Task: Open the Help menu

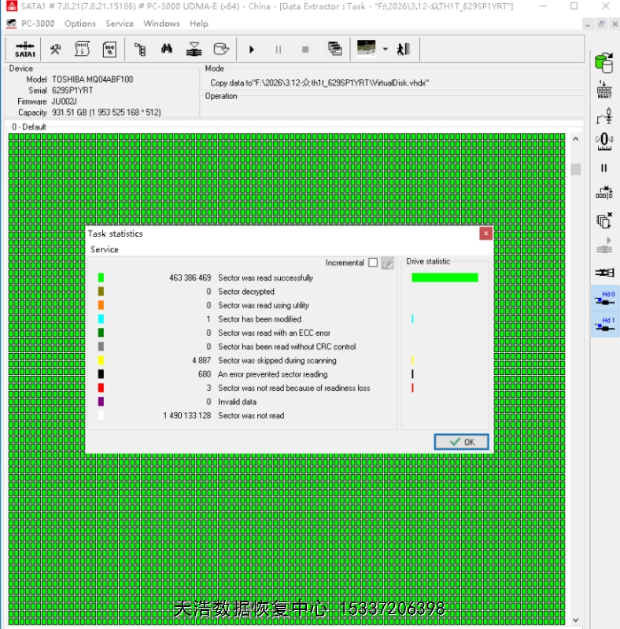Action: click(x=199, y=24)
